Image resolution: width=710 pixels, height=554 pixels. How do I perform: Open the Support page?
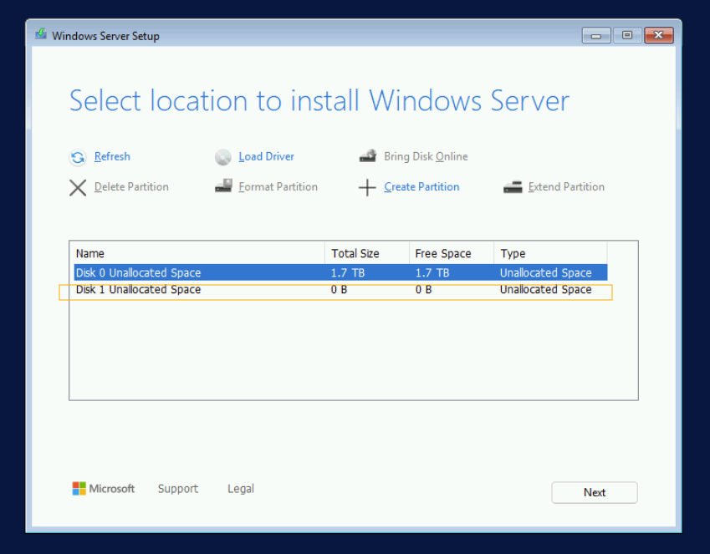click(177, 488)
